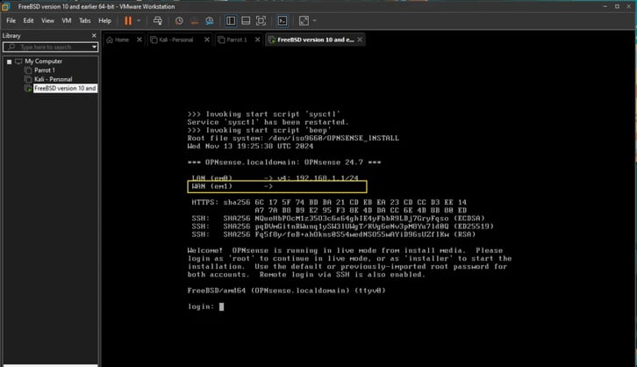Open the Help menu
Screen dimensions: 637x367
click(x=104, y=21)
